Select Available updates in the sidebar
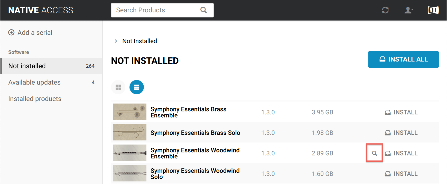 coord(34,82)
